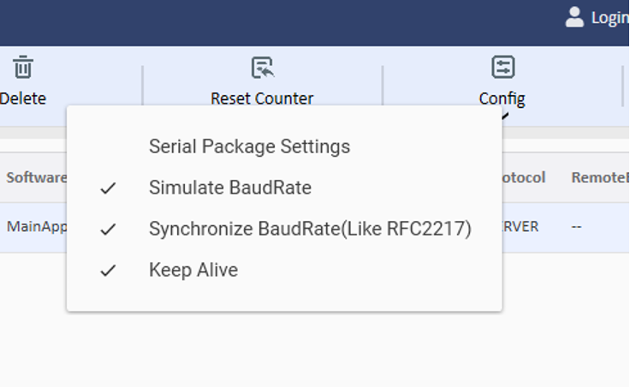Open Serial Package Settings menu entry
630x387 pixels.
(x=249, y=146)
